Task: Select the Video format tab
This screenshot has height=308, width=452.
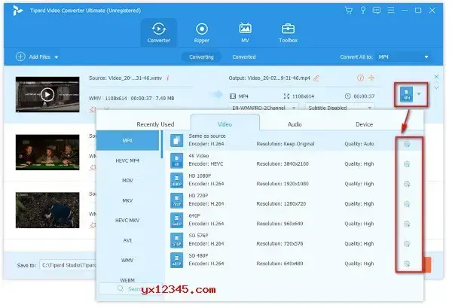Action: [x=224, y=124]
